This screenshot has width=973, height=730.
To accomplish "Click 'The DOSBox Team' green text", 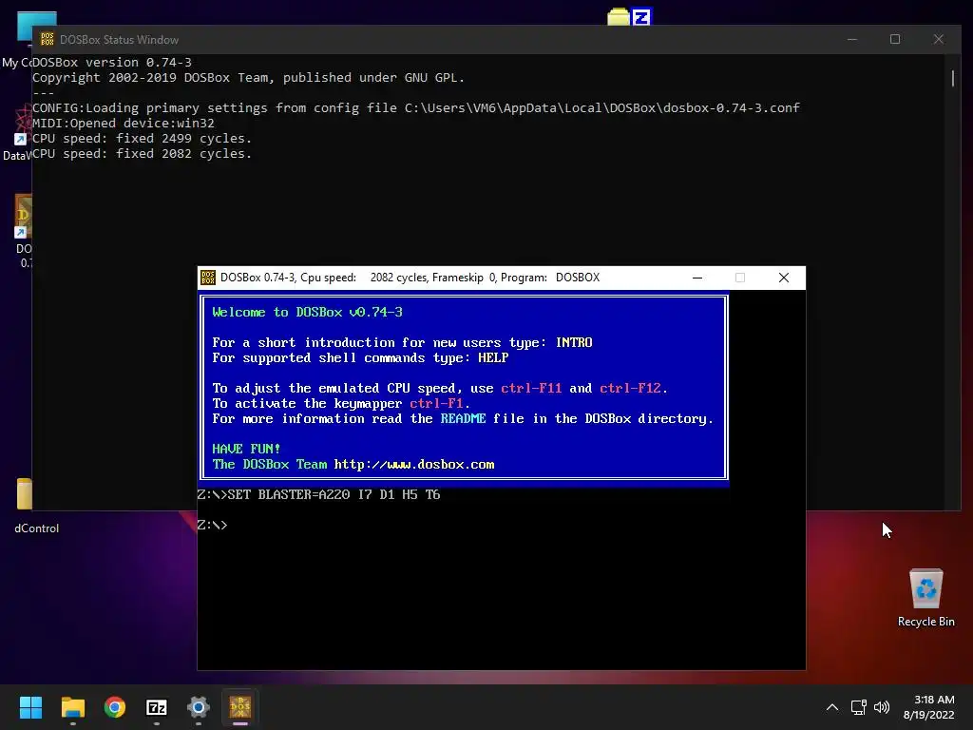I will [x=269, y=464].
